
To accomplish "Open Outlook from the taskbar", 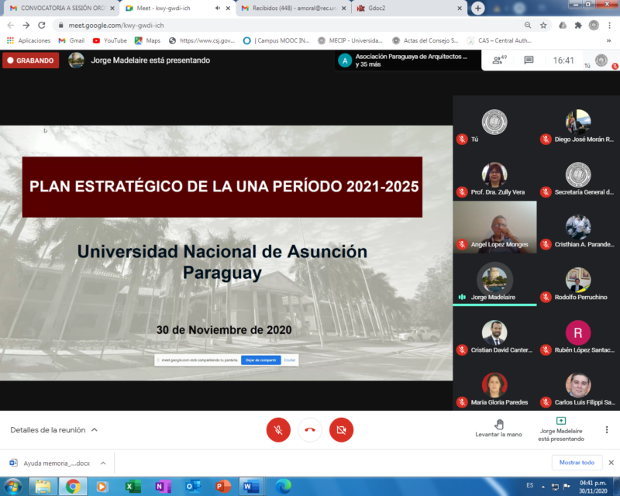I will tap(192, 487).
